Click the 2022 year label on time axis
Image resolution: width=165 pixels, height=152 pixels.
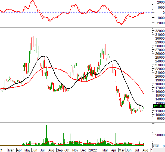click(93, 150)
